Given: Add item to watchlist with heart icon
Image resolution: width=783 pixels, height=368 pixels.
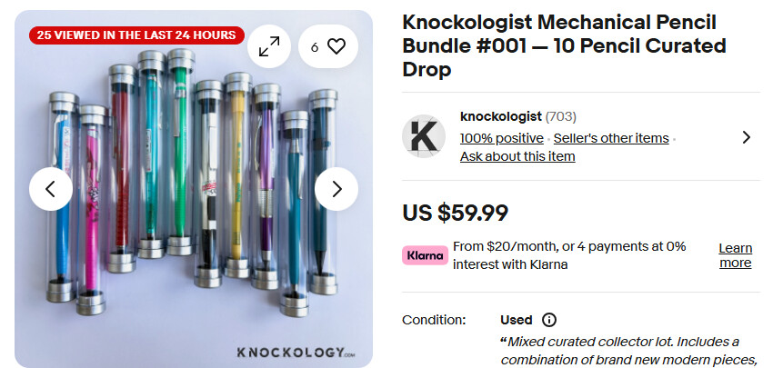Looking at the screenshot, I should tap(328, 47).
